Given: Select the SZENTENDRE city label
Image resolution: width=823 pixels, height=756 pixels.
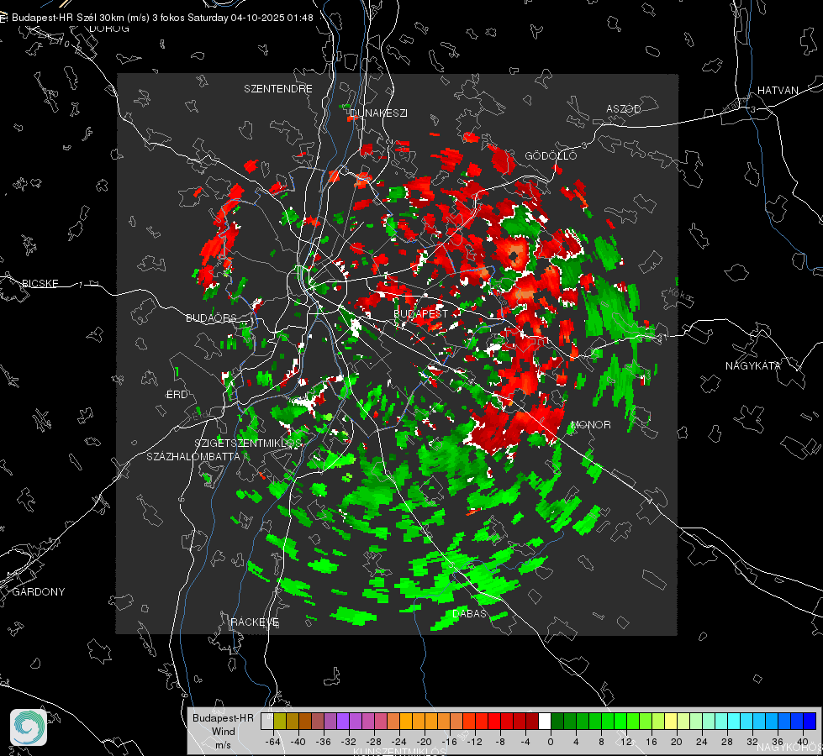Looking at the screenshot, I should pyautogui.click(x=278, y=89).
